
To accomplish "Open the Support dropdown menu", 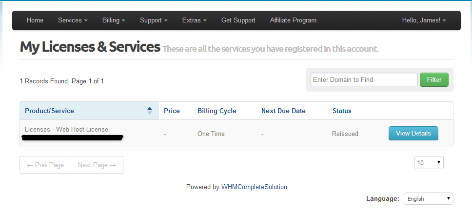I will [x=154, y=20].
